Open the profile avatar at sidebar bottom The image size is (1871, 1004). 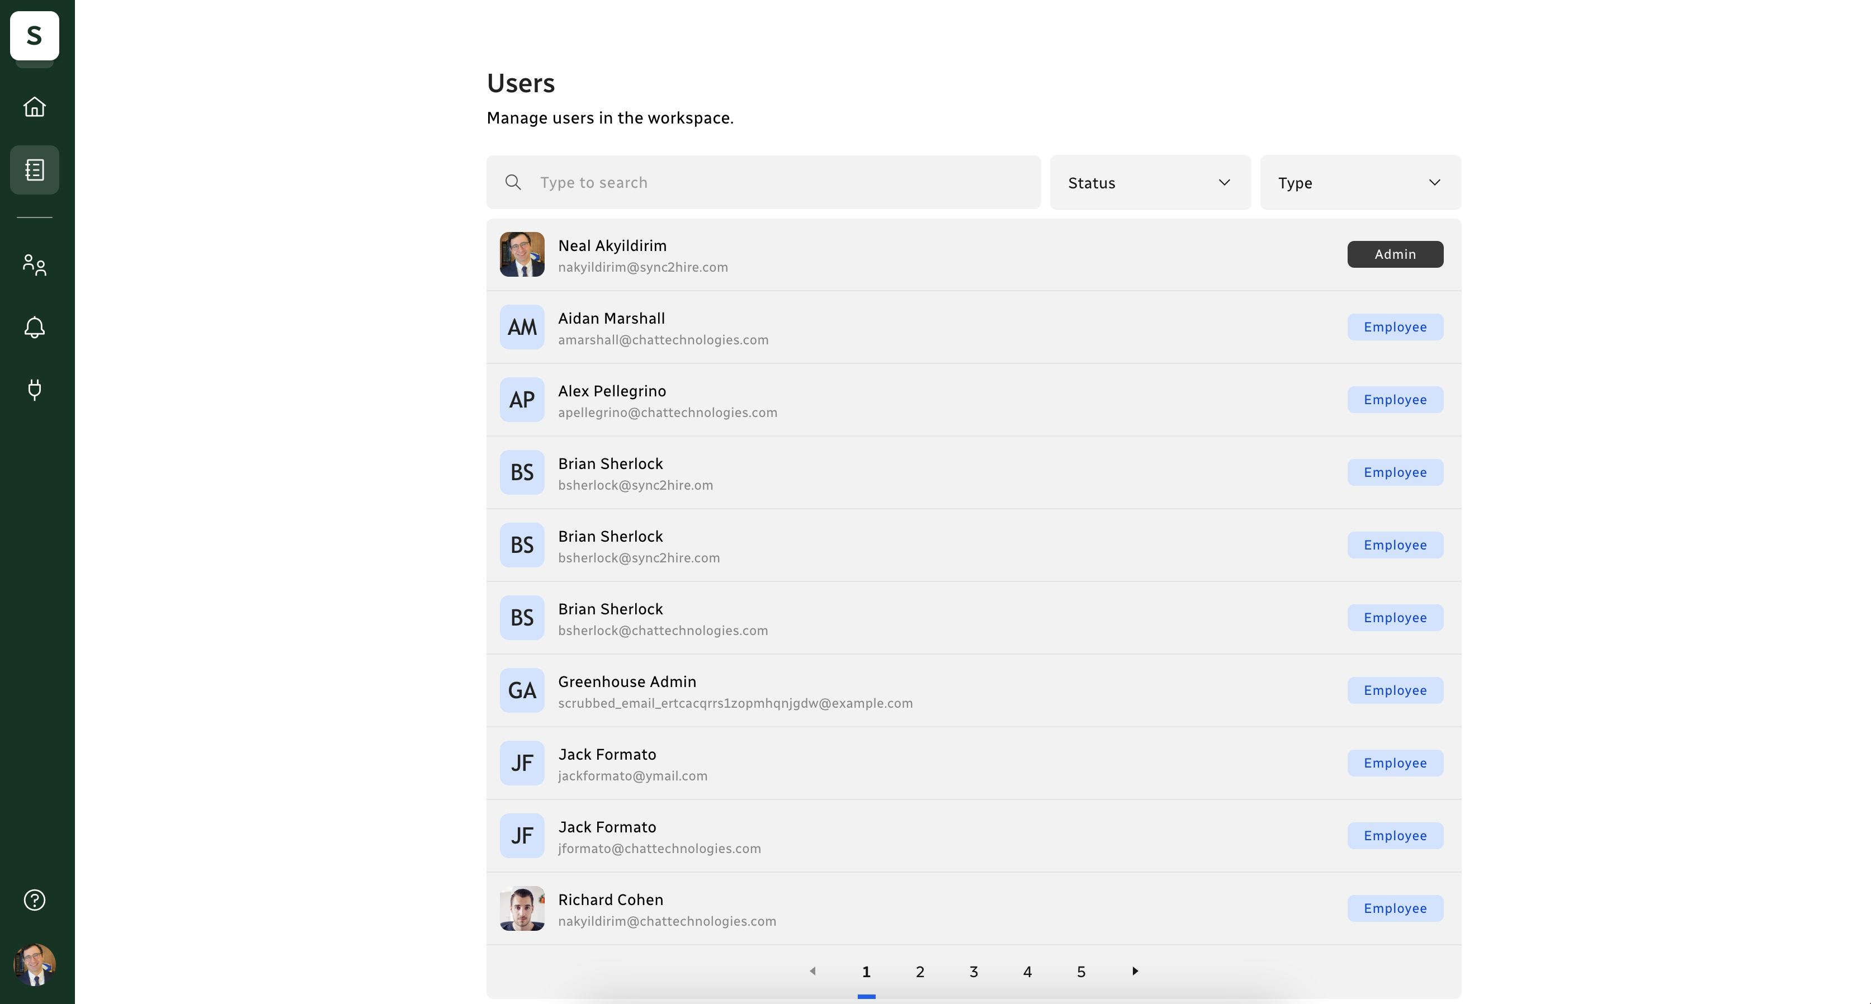click(x=34, y=965)
